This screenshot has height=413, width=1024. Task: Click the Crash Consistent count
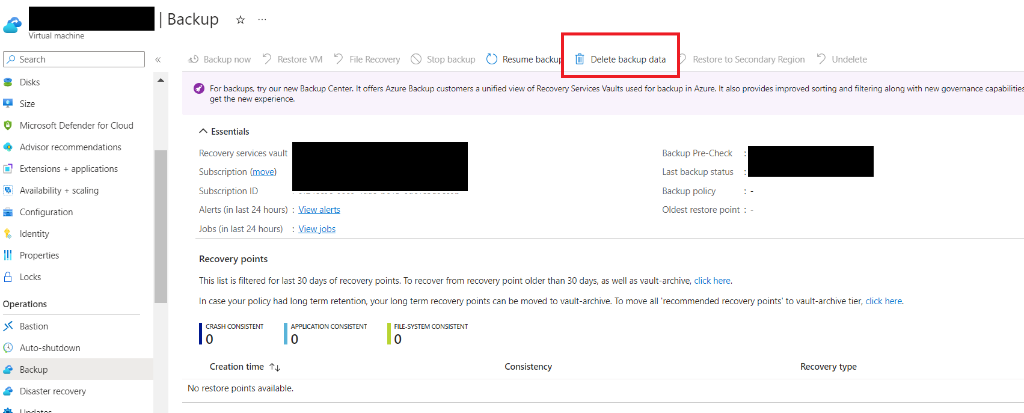click(209, 339)
